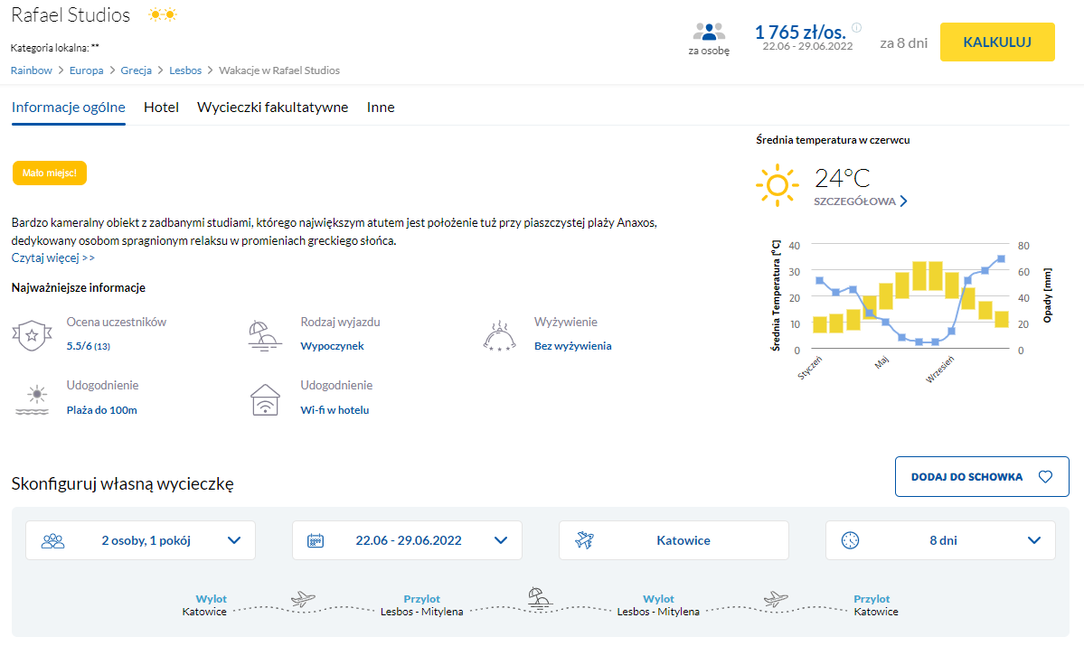Go to the Lesbos breadcrumb link
Image resolution: width=1084 pixels, height=646 pixels.
(186, 70)
